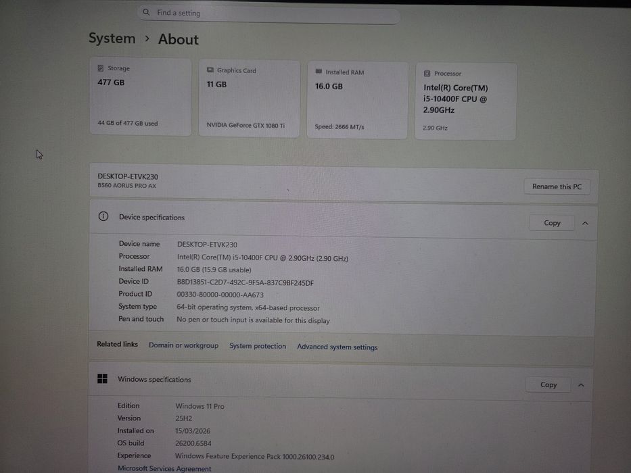Click the Speed: 2666 MT/s text

(340, 127)
